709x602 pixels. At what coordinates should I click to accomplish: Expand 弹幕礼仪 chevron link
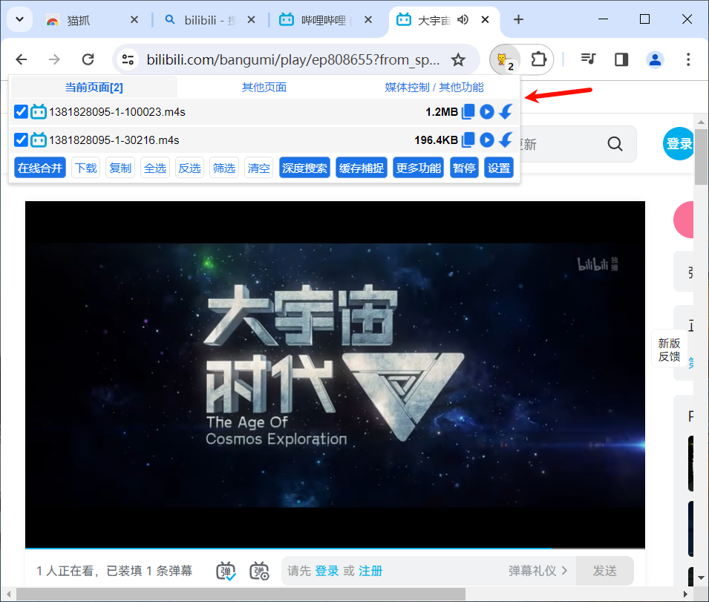538,571
